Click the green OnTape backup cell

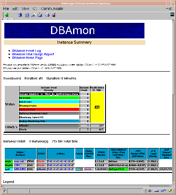click(x=118, y=169)
